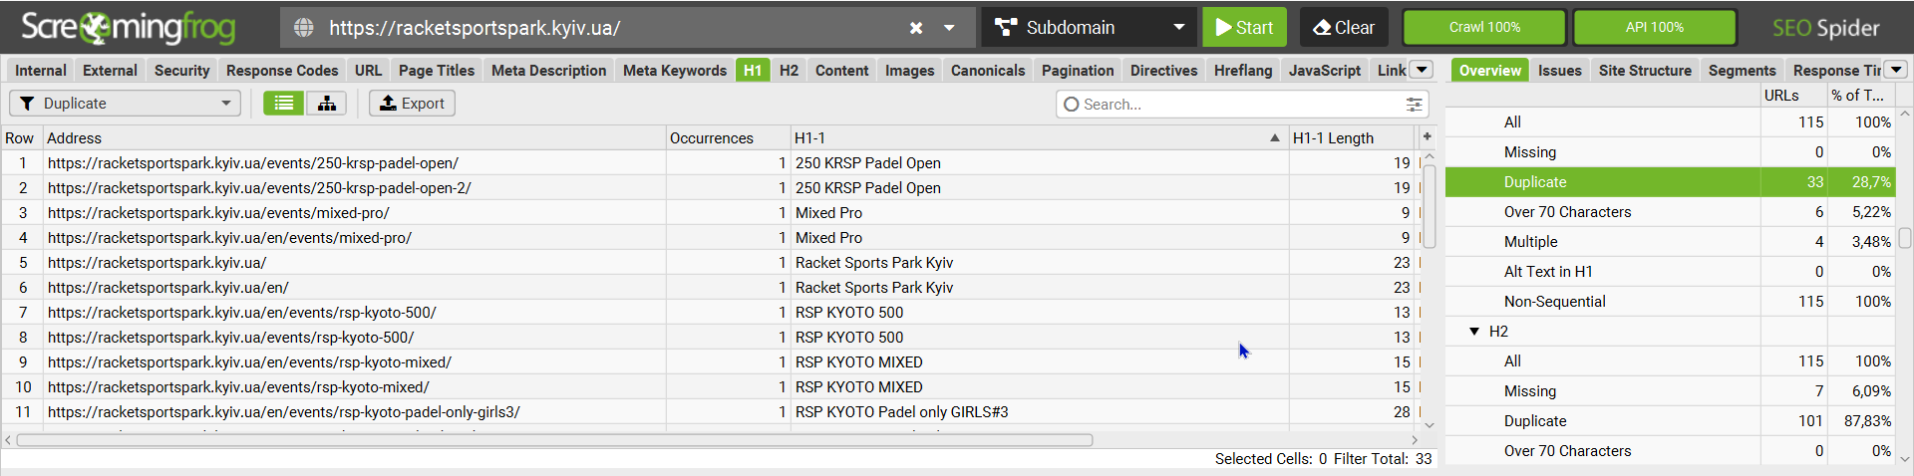Viewport: 1914px width, 476px height.
Task: Expand the right panel tabs dropdown
Action: [1896, 70]
